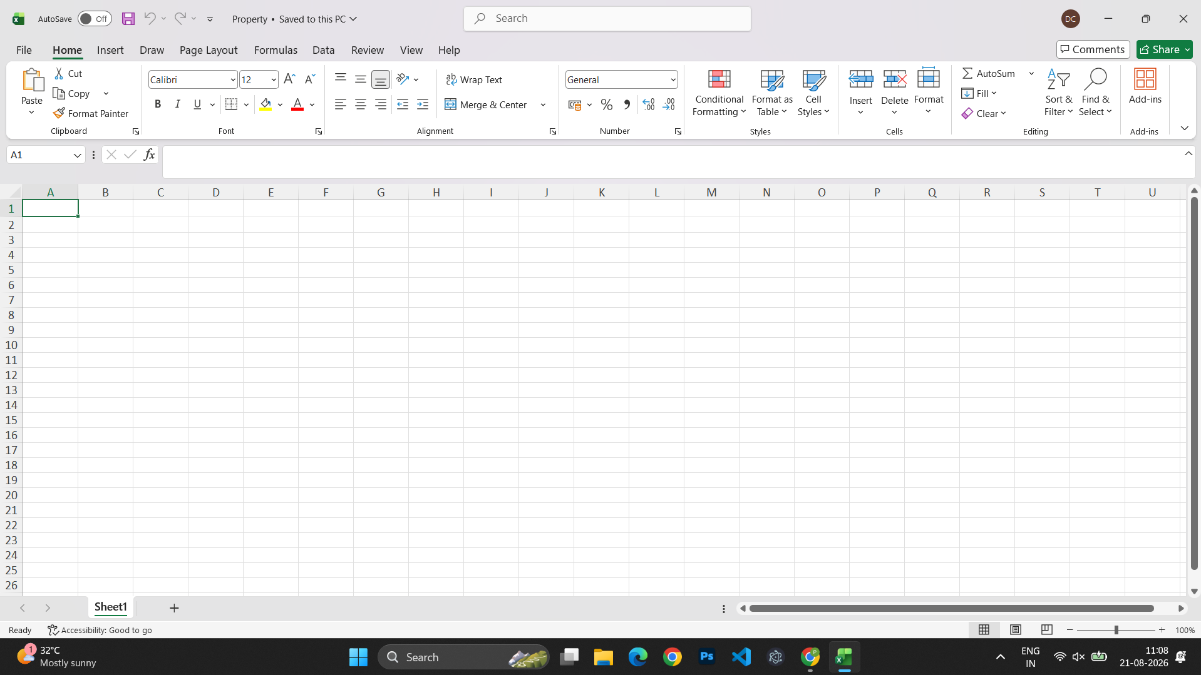Click the Decrease Indent icon

[403, 104]
